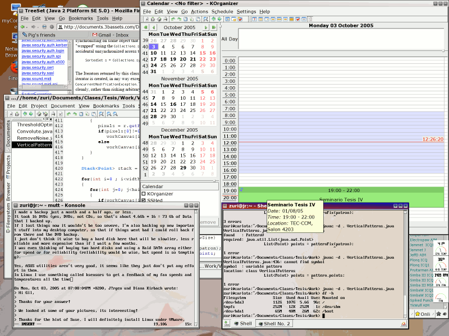The image size is (449, 336).
Task: Switch to the Shell No. 2 tab
Action: 275,324
